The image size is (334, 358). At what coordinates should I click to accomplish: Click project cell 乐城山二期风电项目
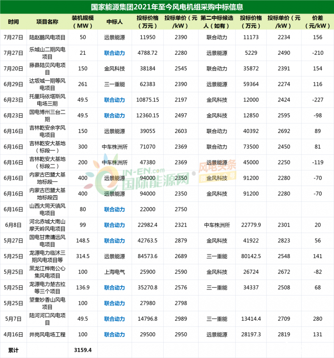click(47, 53)
